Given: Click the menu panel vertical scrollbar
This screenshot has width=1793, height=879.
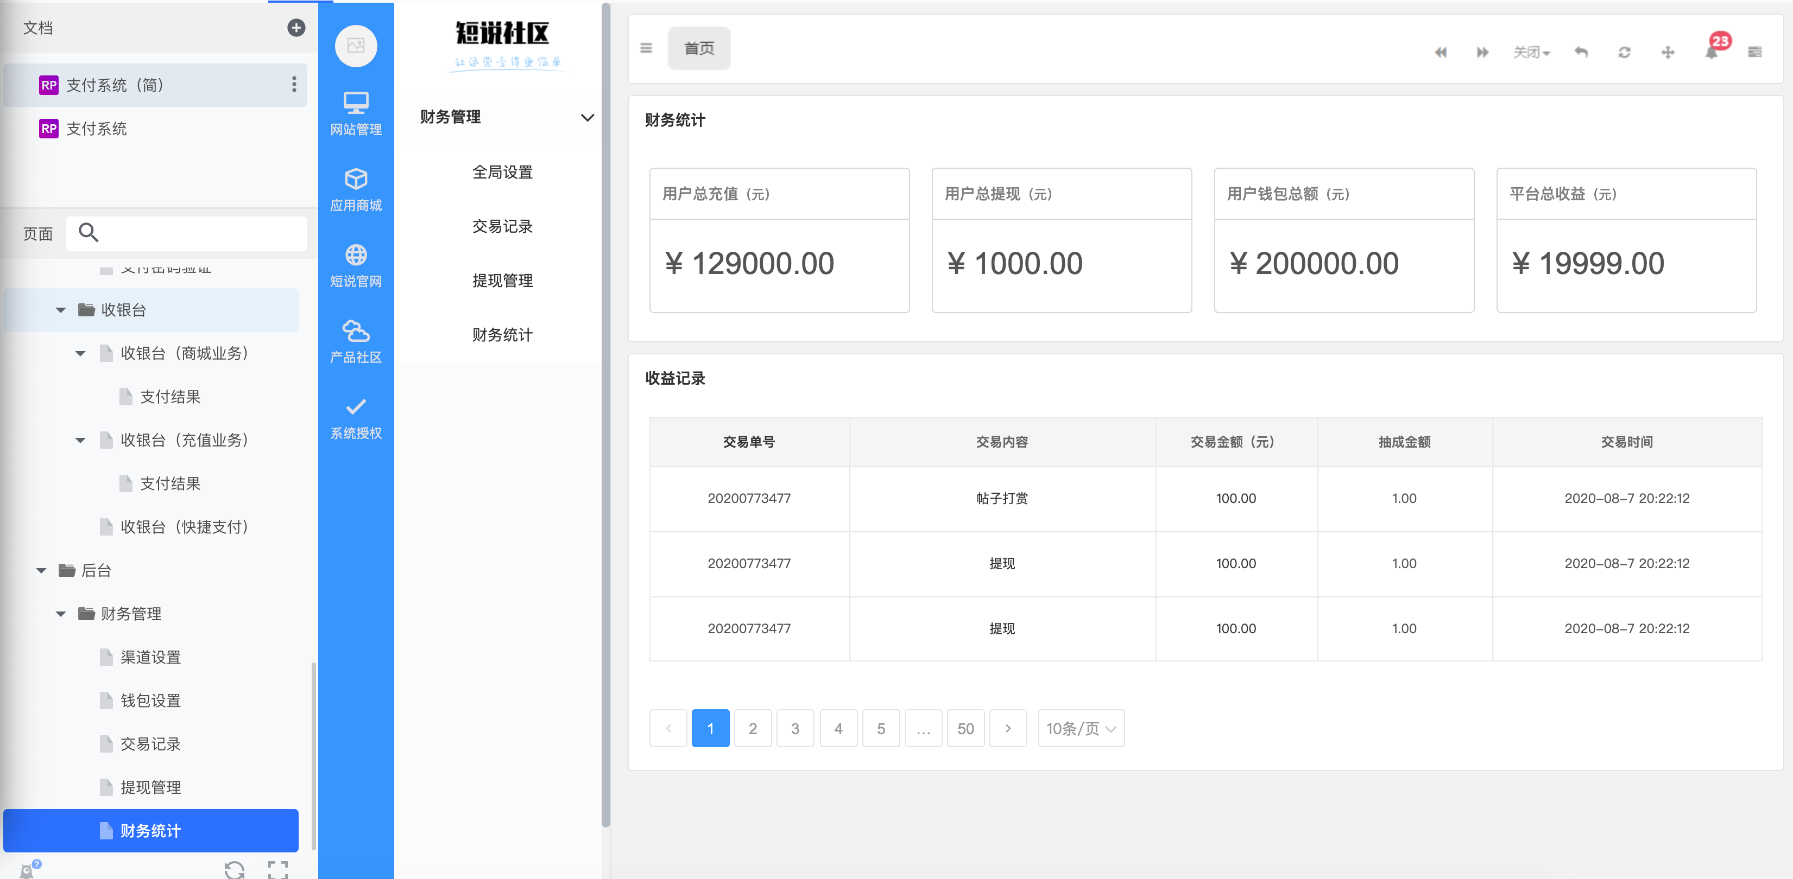Looking at the screenshot, I should coord(605,416).
